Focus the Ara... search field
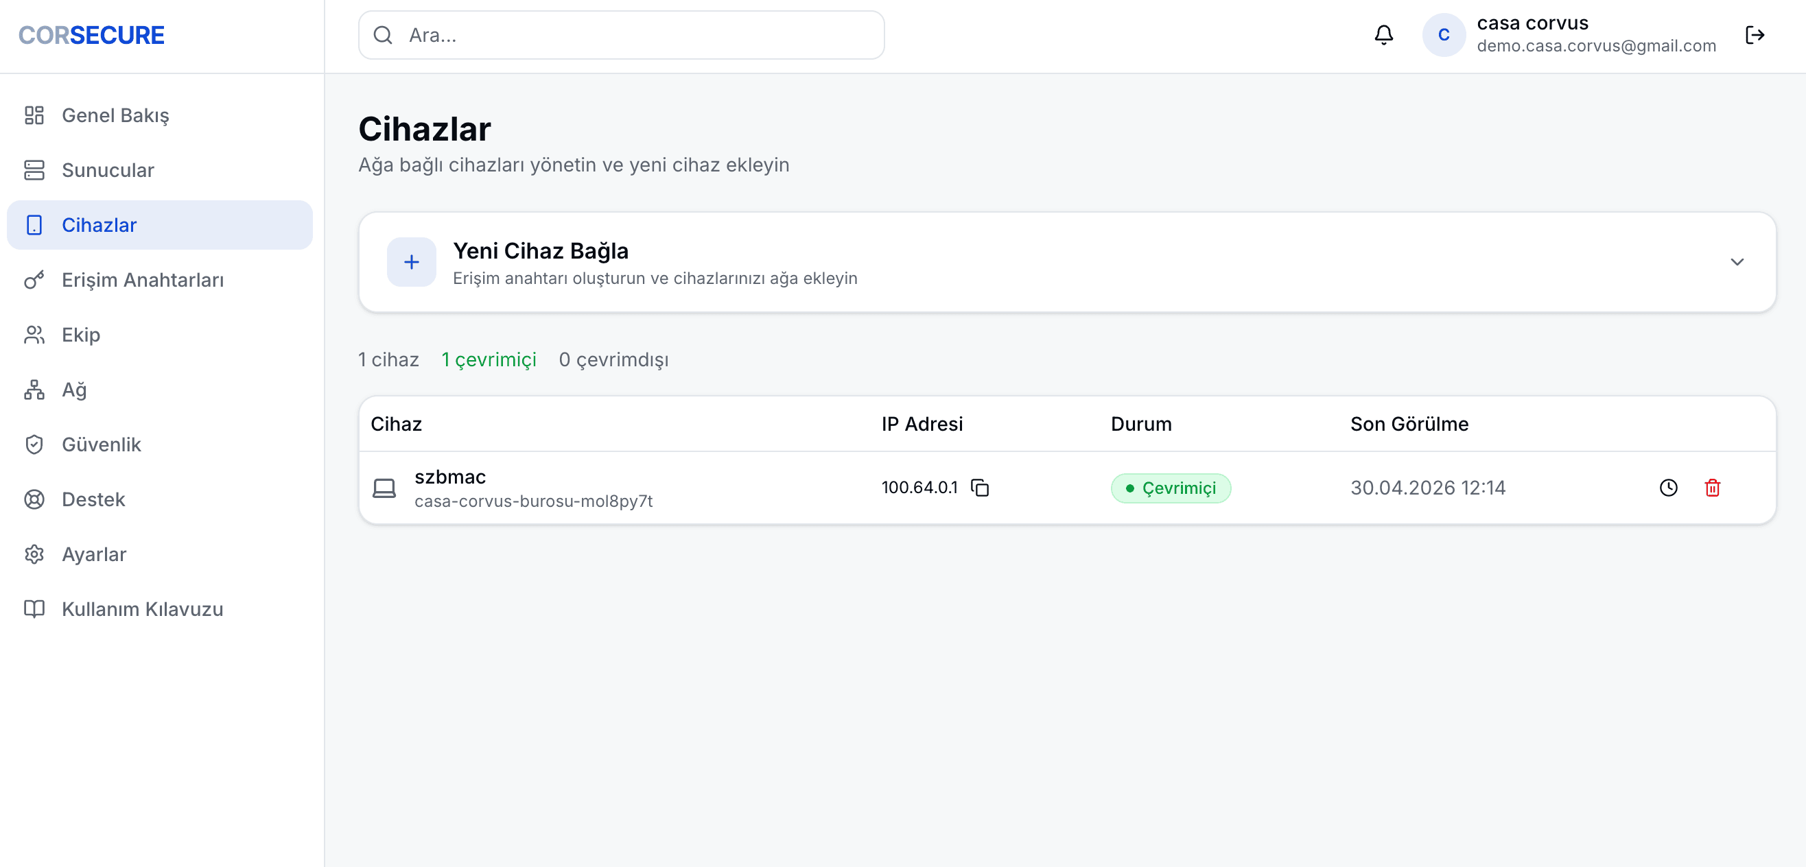Image resolution: width=1806 pixels, height=867 pixels. pyautogui.click(x=621, y=35)
